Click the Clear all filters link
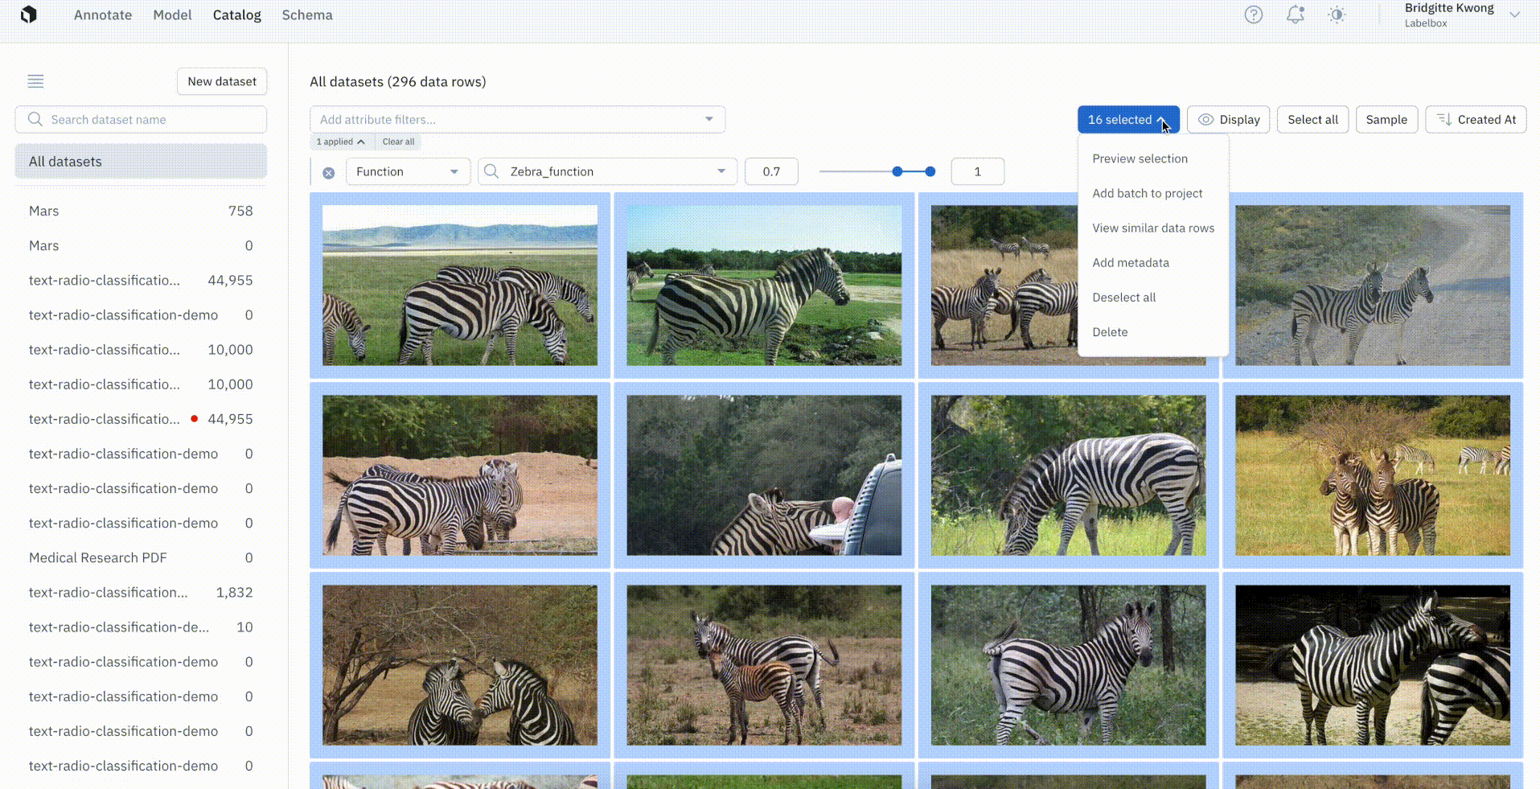 (399, 142)
